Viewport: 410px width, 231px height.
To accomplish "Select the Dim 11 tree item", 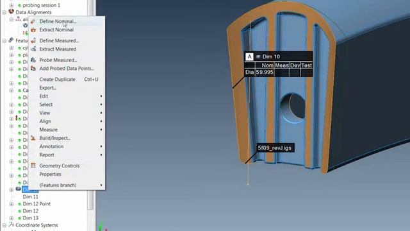I will [30, 197].
